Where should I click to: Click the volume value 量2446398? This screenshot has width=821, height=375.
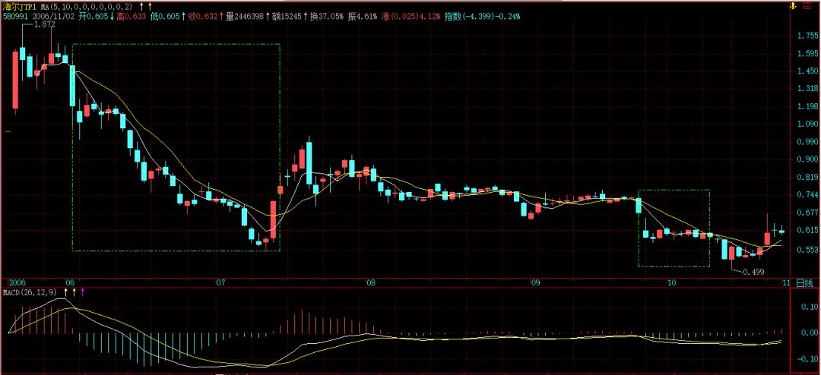tap(244, 17)
